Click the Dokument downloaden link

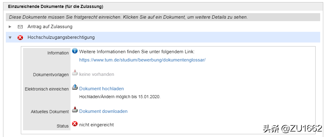103,111
